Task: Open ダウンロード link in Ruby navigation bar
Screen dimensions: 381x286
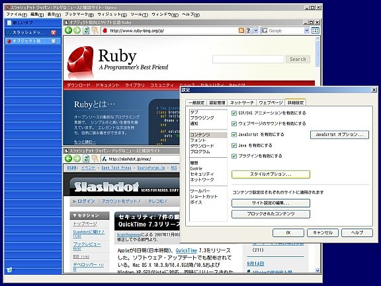Action: click(x=79, y=85)
